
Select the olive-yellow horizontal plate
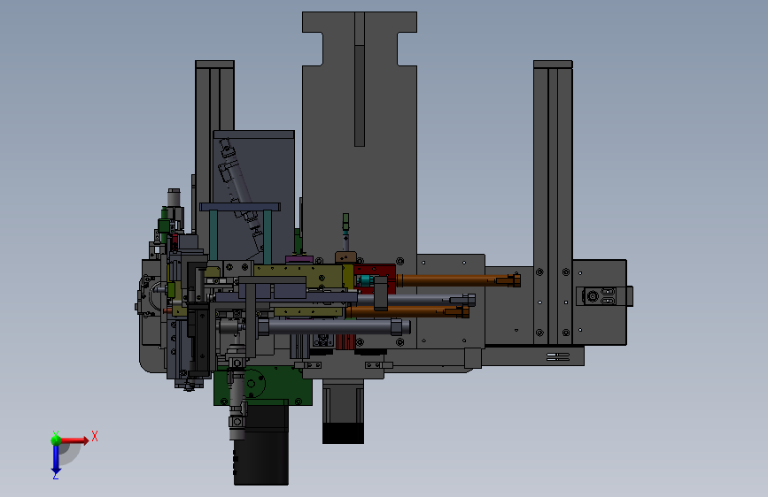click(299, 275)
